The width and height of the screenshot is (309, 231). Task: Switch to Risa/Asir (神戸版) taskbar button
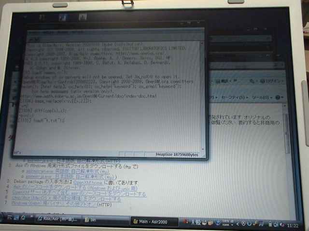[x=57, y=219]
